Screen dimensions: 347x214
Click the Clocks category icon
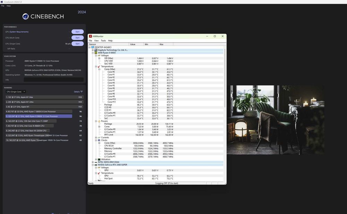(x=99, y=140)
